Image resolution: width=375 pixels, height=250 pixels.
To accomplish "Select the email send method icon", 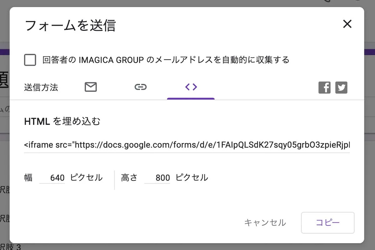I will click(91, 87).
